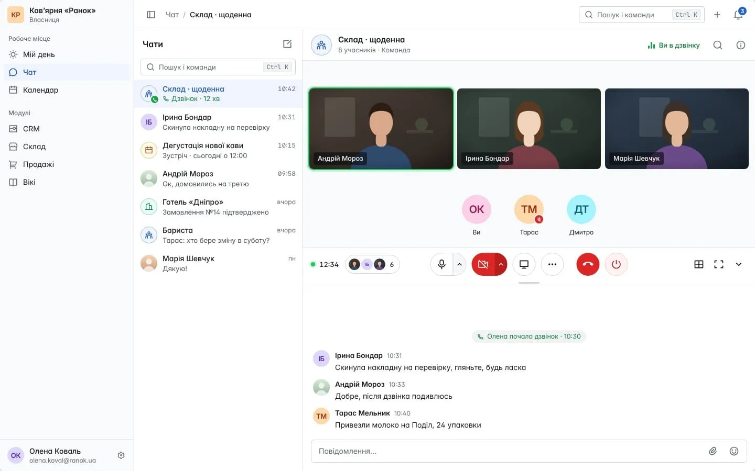Collapse the call panel with chevron down
The height and width of the screenshot is (471, 755).
tap(739, 264)
